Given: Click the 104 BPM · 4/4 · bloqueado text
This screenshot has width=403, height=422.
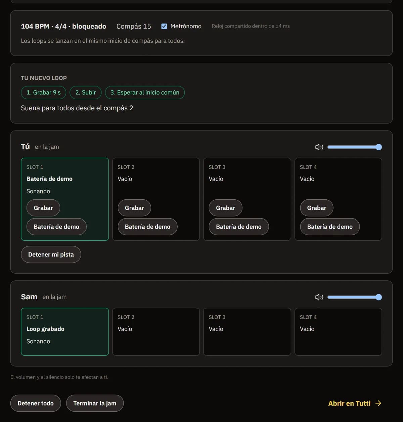Looking at the screenshot, I should tap(63, 26).
